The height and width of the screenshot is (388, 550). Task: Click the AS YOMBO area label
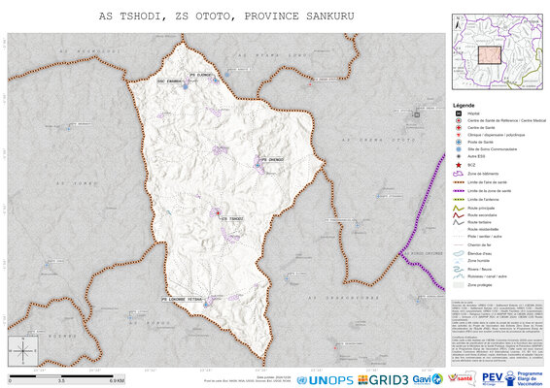[x=77, y=183]
